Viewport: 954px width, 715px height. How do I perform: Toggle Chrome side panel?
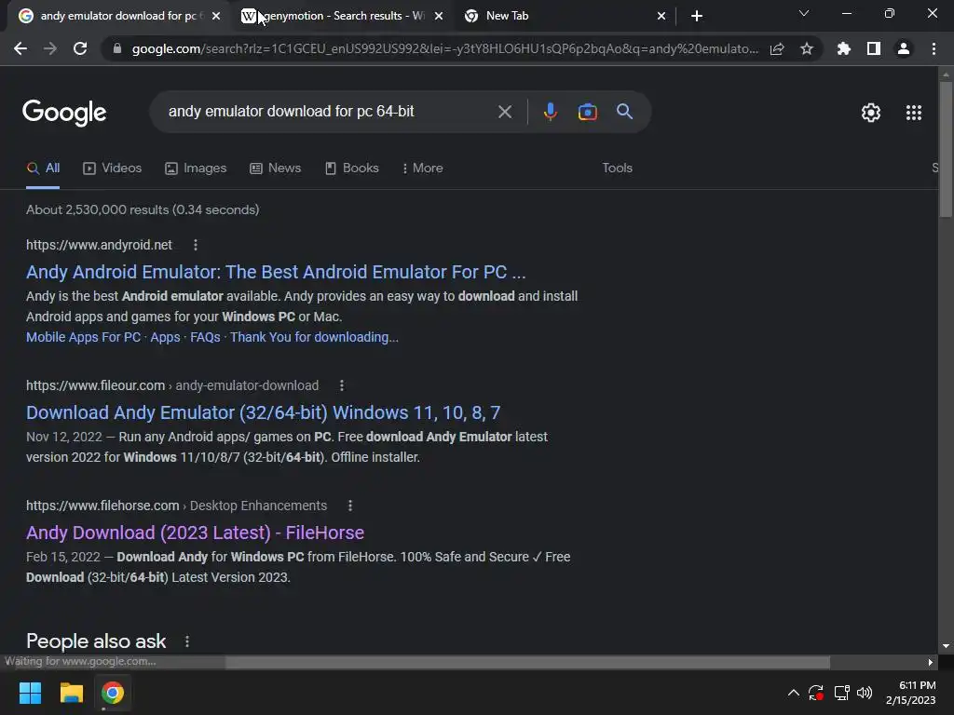(x=874, y=48)
